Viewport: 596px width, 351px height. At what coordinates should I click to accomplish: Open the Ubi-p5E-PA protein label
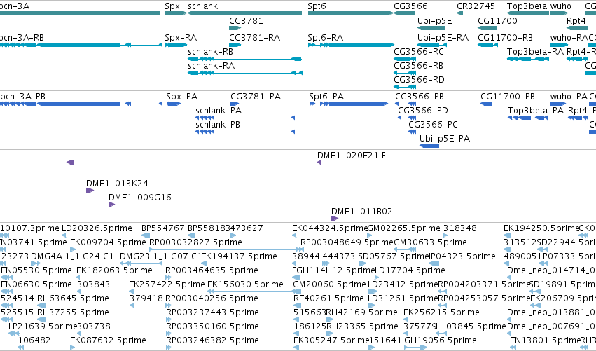point(445,139)
